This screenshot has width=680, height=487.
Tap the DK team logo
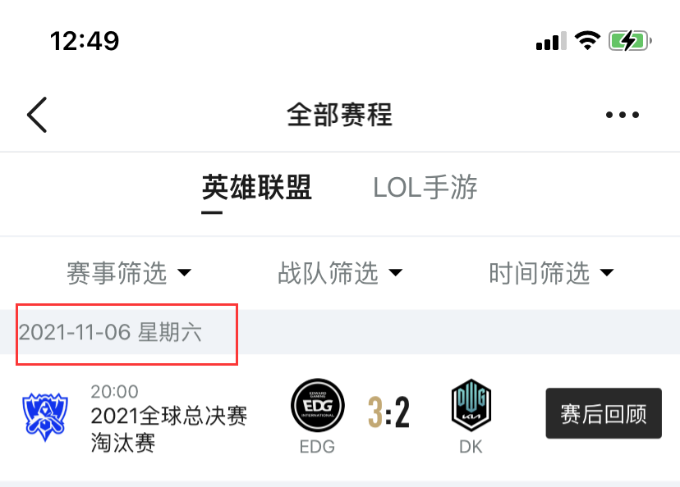tap(471, 405)
